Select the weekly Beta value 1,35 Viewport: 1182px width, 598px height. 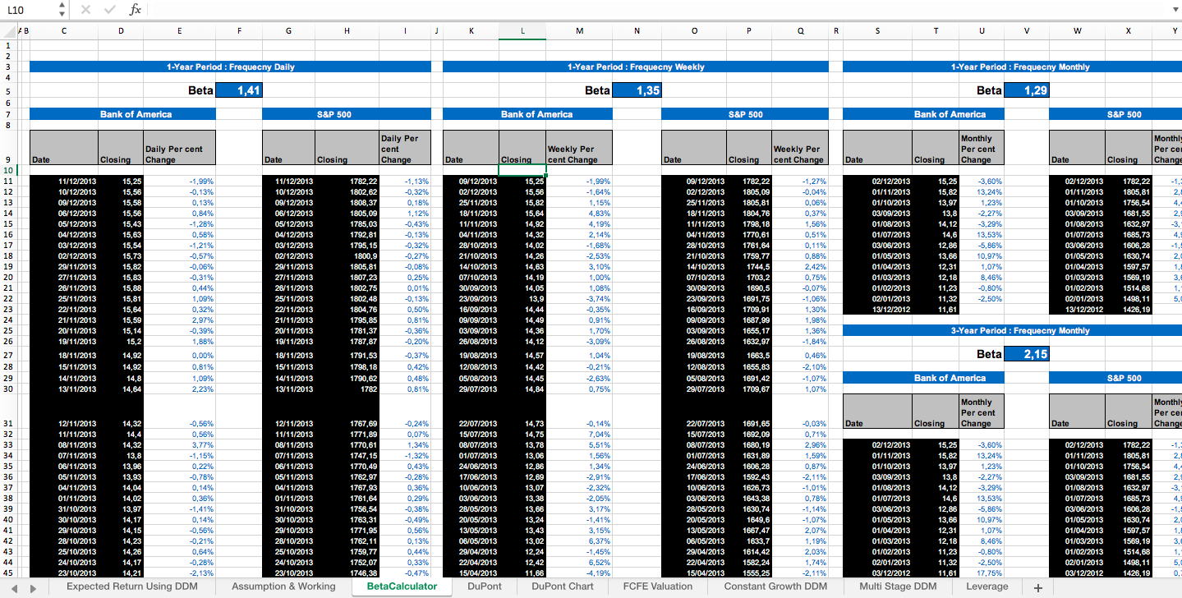point(637,90)
